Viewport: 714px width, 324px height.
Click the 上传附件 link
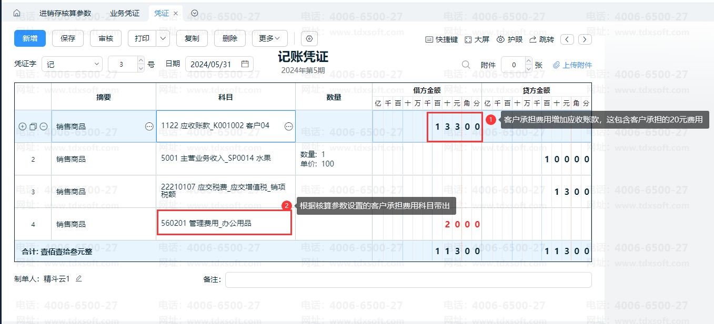coord(572,65)
